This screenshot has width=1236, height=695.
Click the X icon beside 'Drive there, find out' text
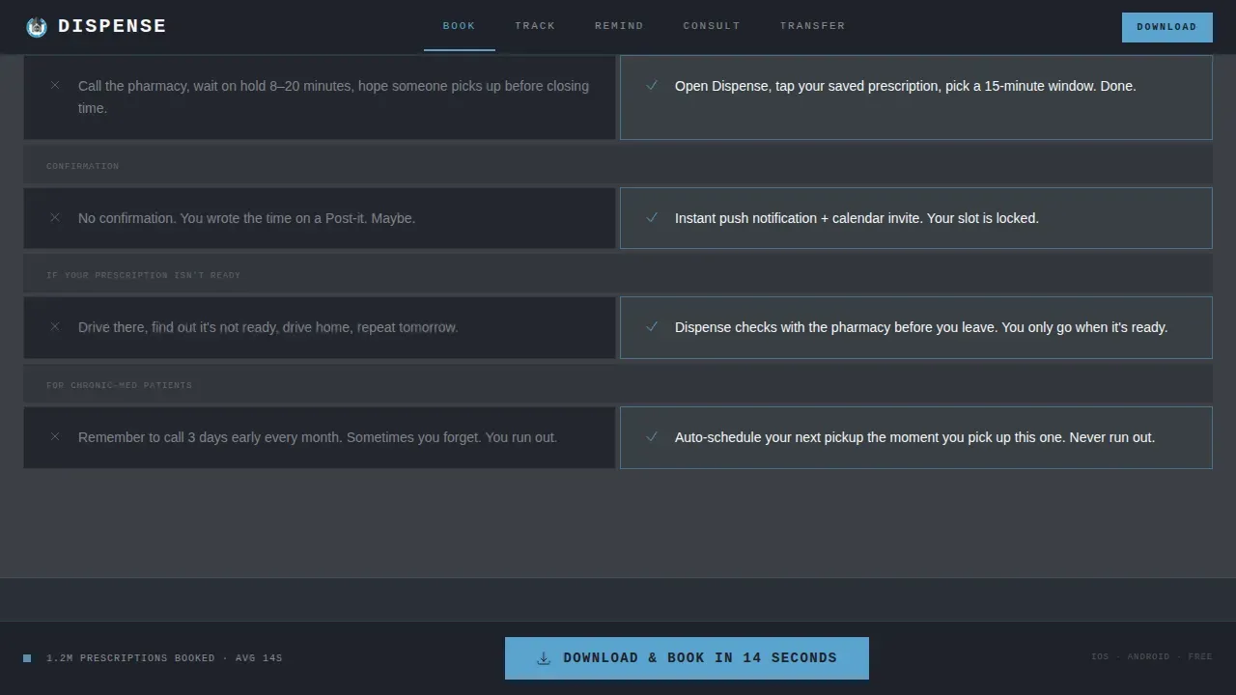(55, 326)
